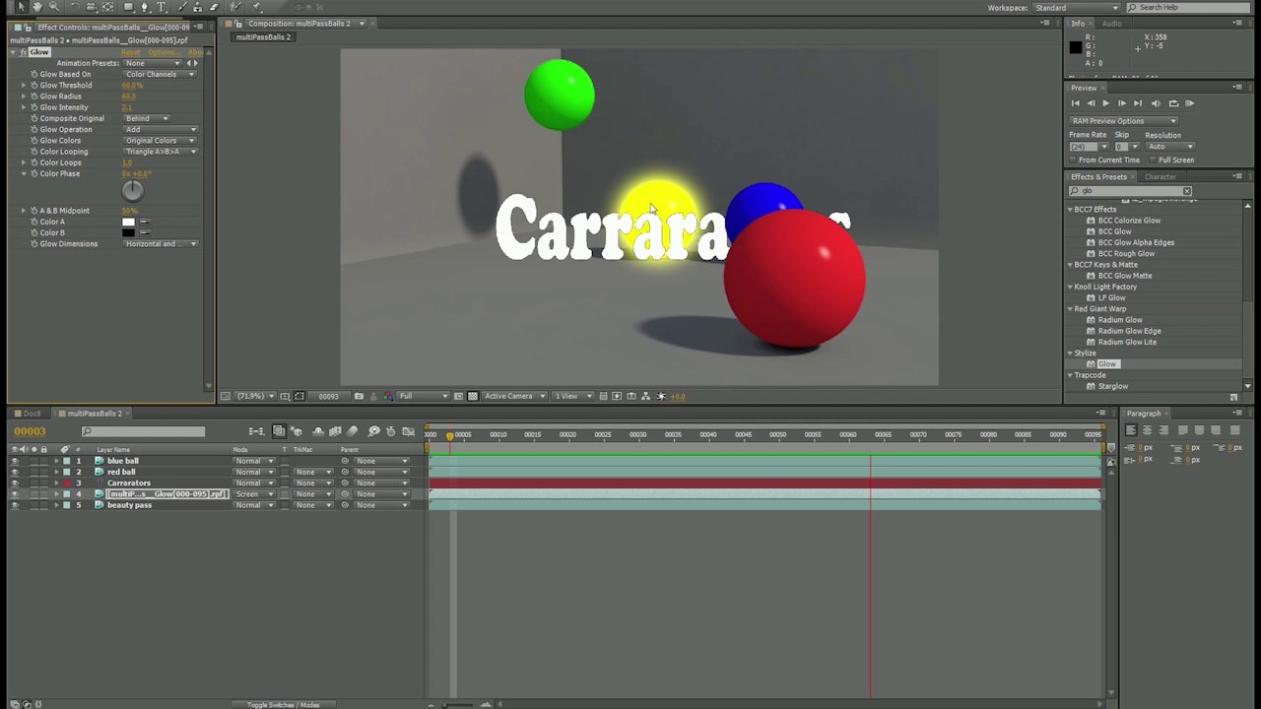Pick the Clone Stamp tool
This screenshot has width=1261, height=709.
click(x=198, y=7)
